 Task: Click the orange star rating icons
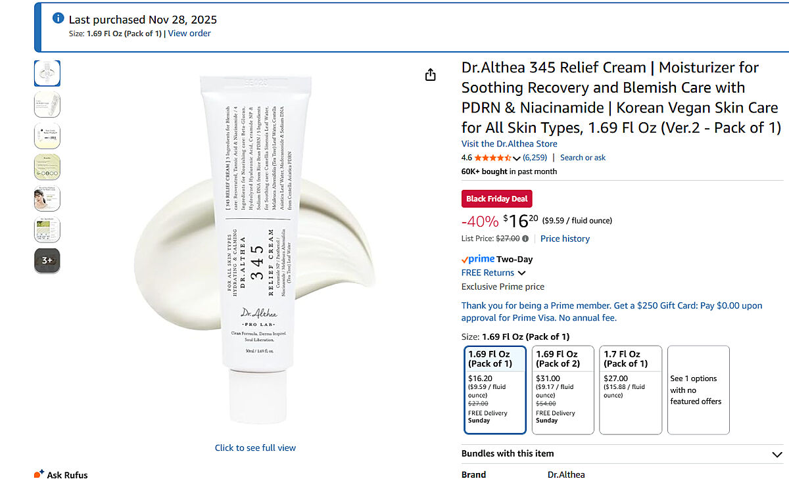(x=492, y=158)
